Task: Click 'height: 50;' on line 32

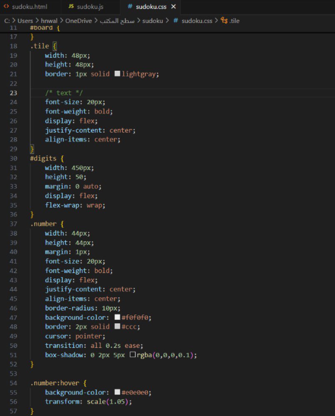Action: click(x=66, y=177)
